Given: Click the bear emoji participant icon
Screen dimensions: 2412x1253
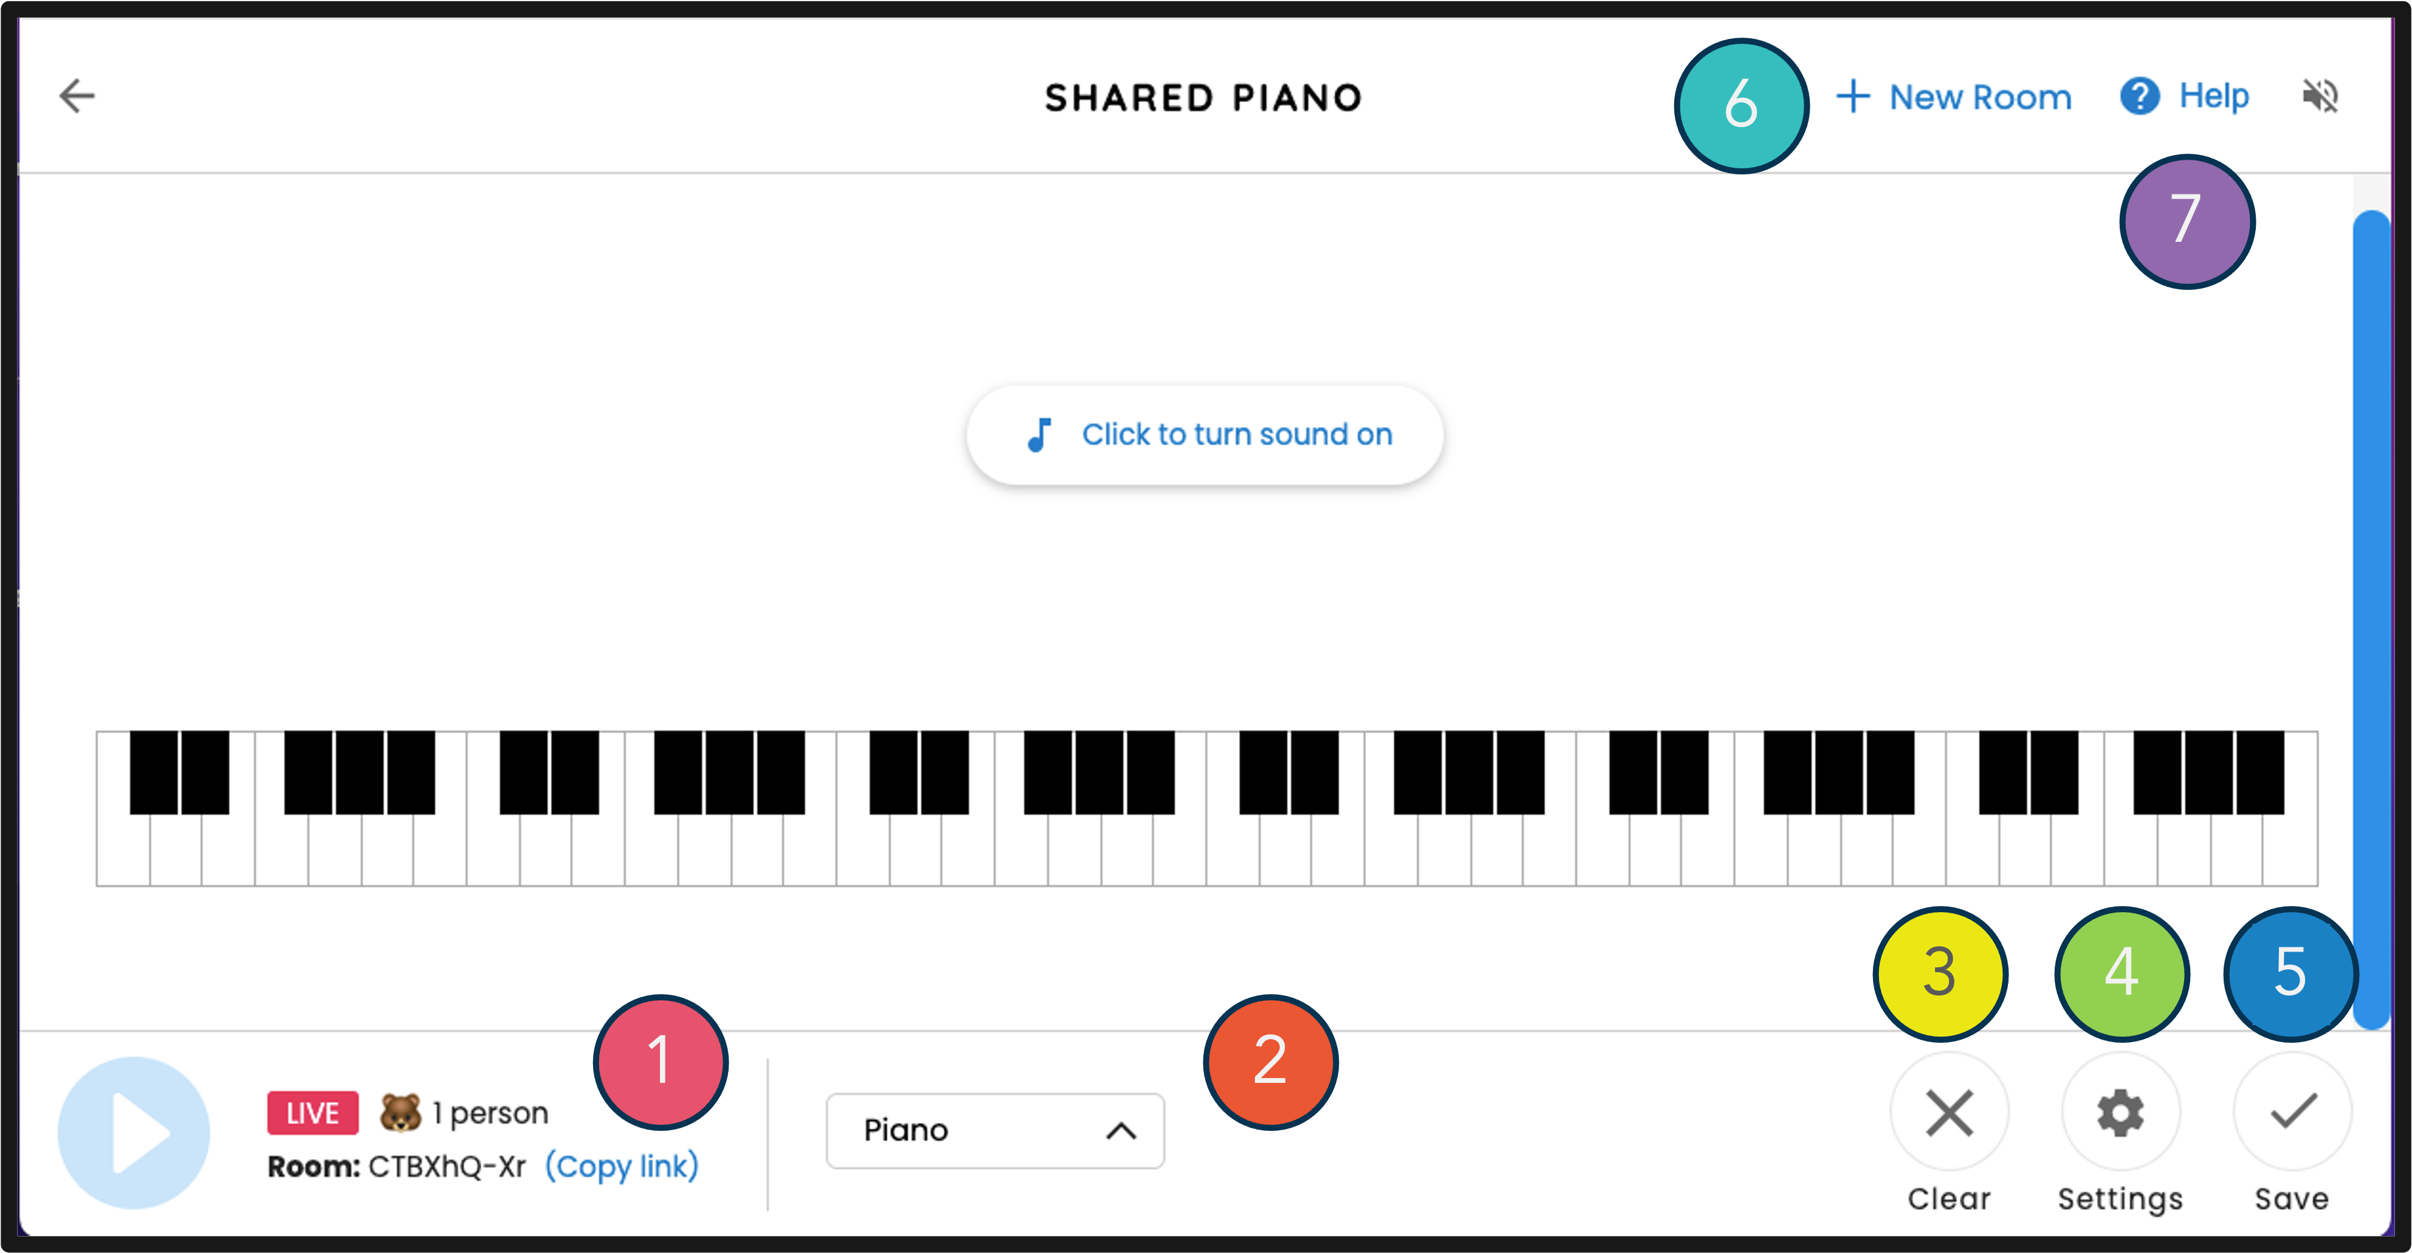Looking at the screenshot, I should pos(400,1111).
